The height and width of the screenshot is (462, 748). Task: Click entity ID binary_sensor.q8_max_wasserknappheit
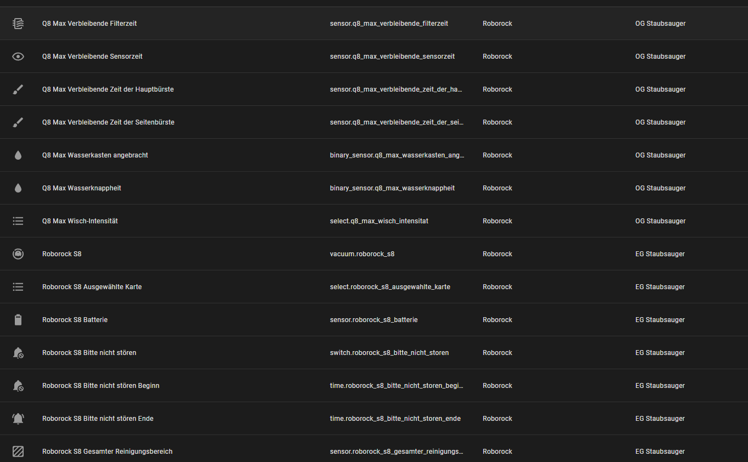[x=392, y=188]
